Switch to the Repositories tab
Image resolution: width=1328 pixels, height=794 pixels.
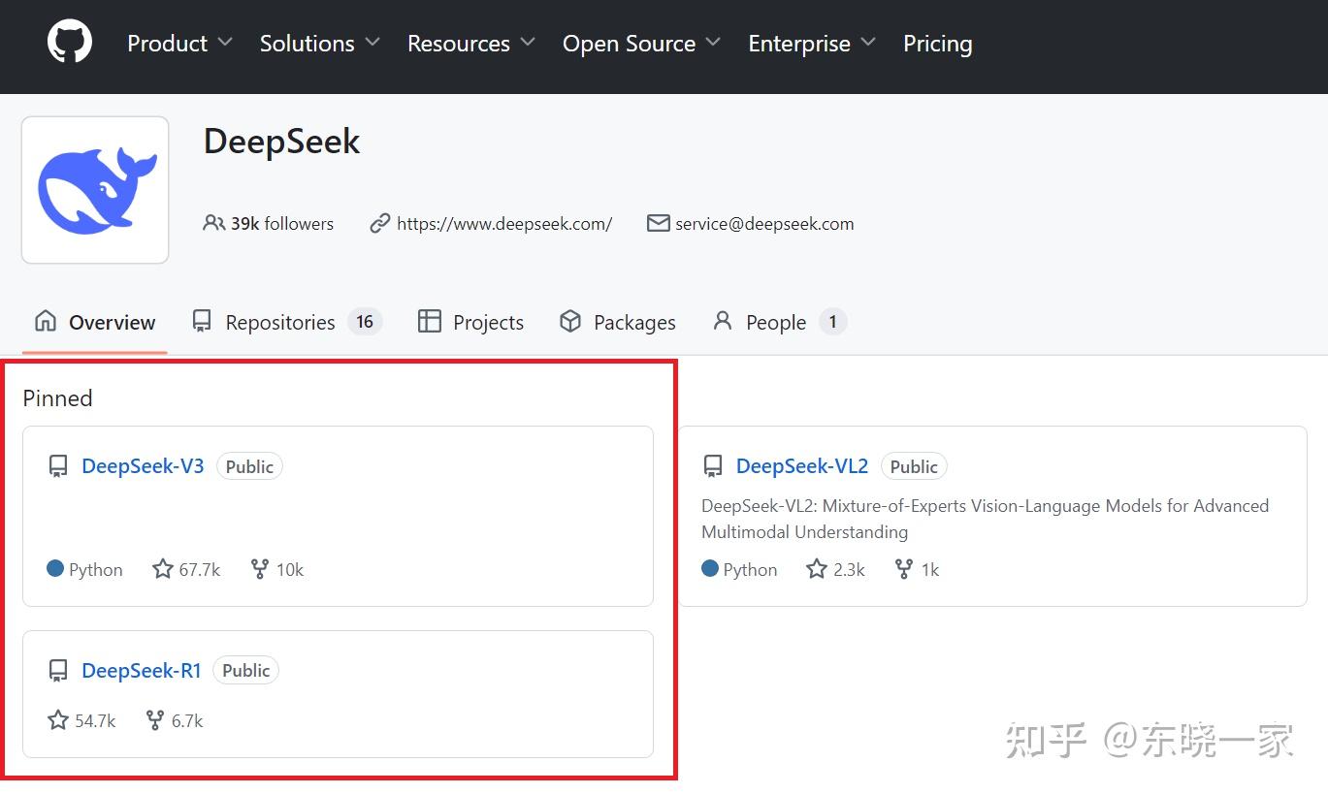pyautogui.click(x=279, y=321)
